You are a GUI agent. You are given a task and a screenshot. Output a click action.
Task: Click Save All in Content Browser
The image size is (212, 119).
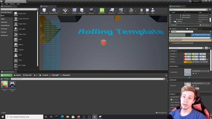pyautogui.click(x=27, y=75)
